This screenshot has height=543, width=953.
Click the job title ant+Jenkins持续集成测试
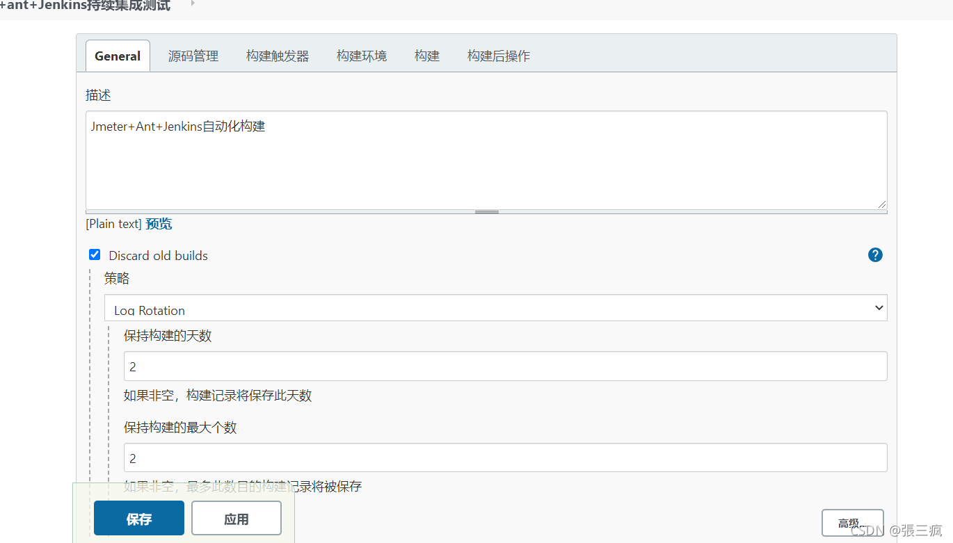(85, 6)
